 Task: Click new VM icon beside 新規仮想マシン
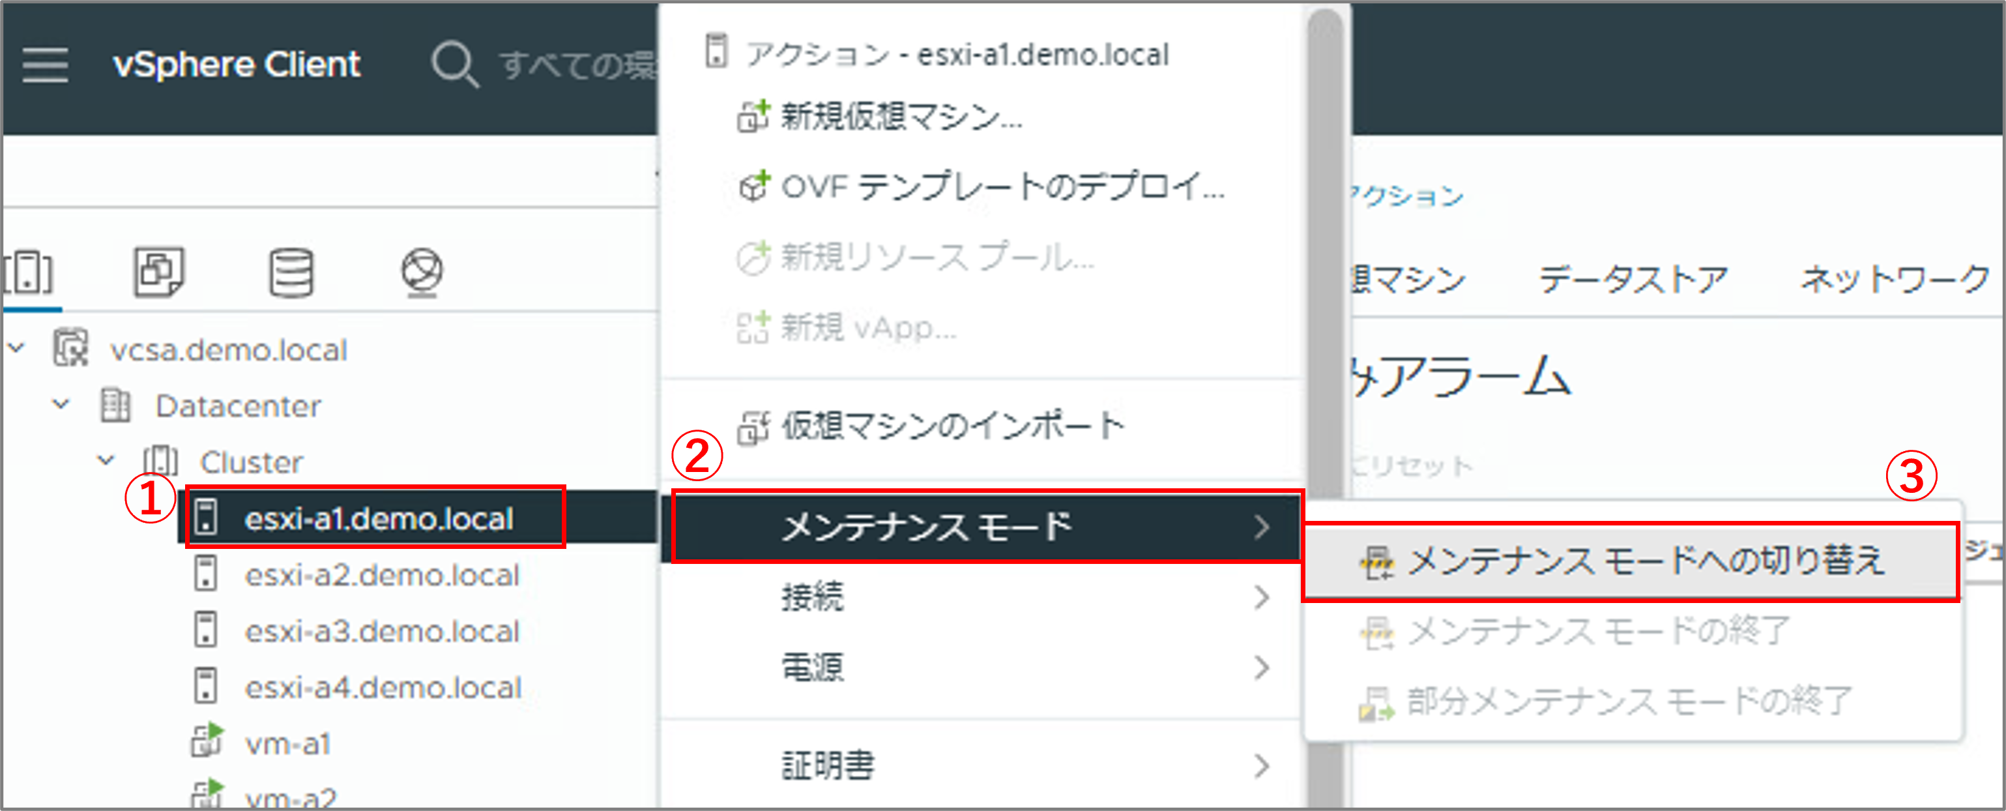click(x=754, y=116)
